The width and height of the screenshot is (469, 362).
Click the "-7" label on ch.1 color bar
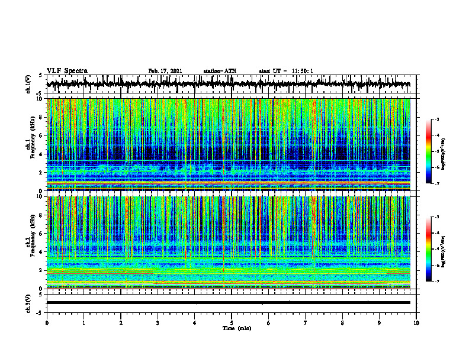pyautogui.click(x=437, y=183)
